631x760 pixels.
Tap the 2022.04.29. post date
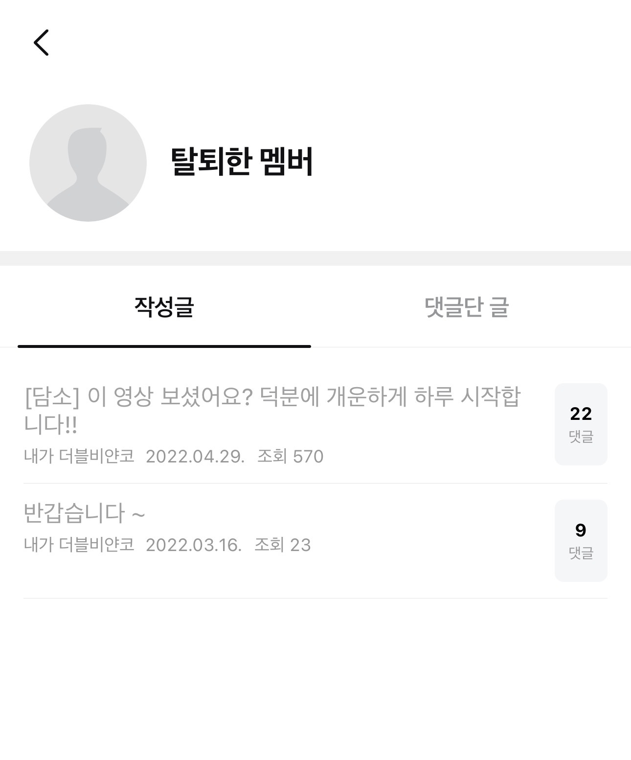coord(195,457)
